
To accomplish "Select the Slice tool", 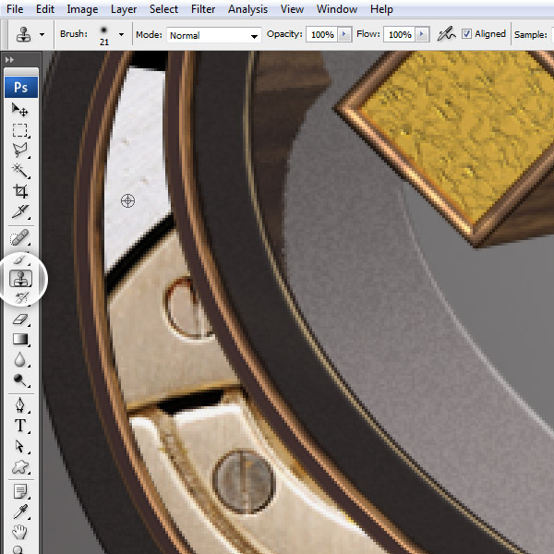I will coord(19,211).
